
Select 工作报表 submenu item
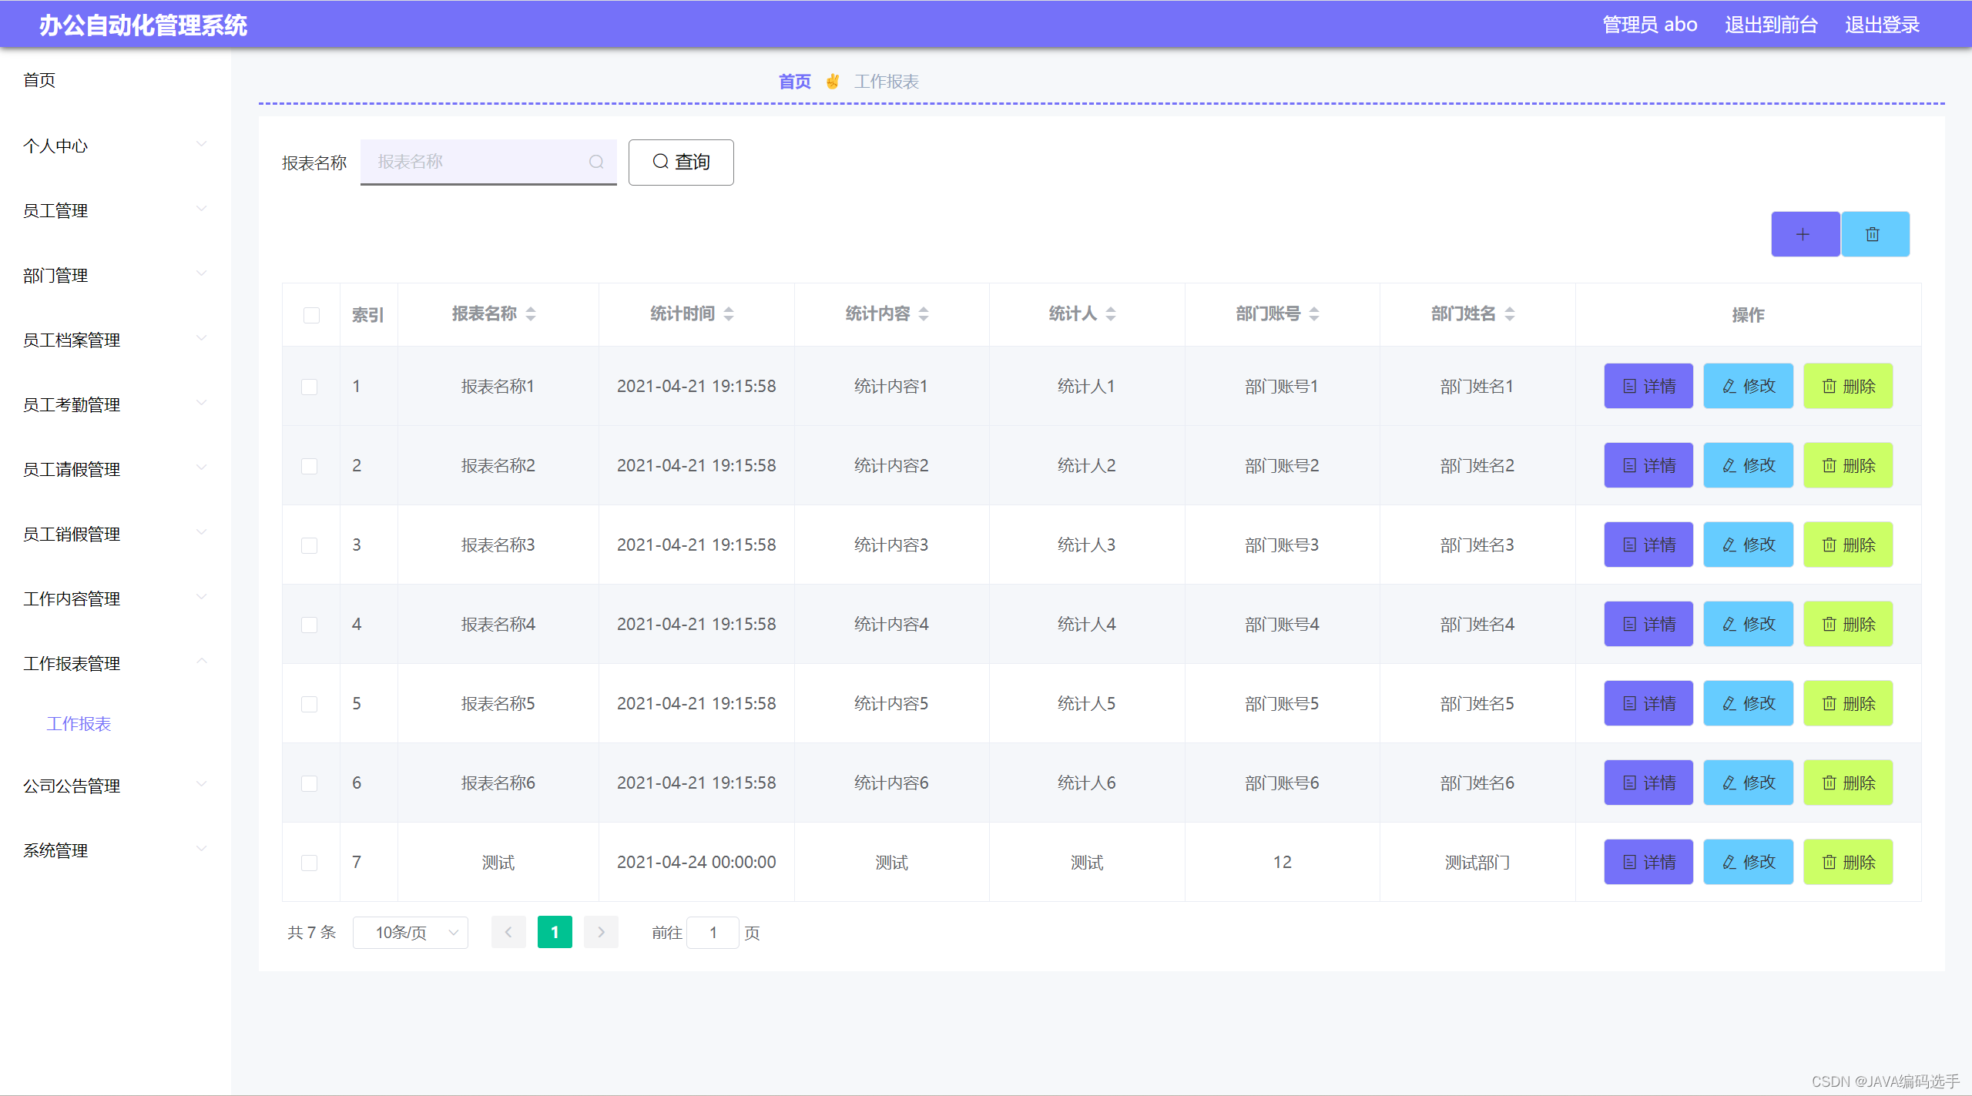click(x=79, y=723)
